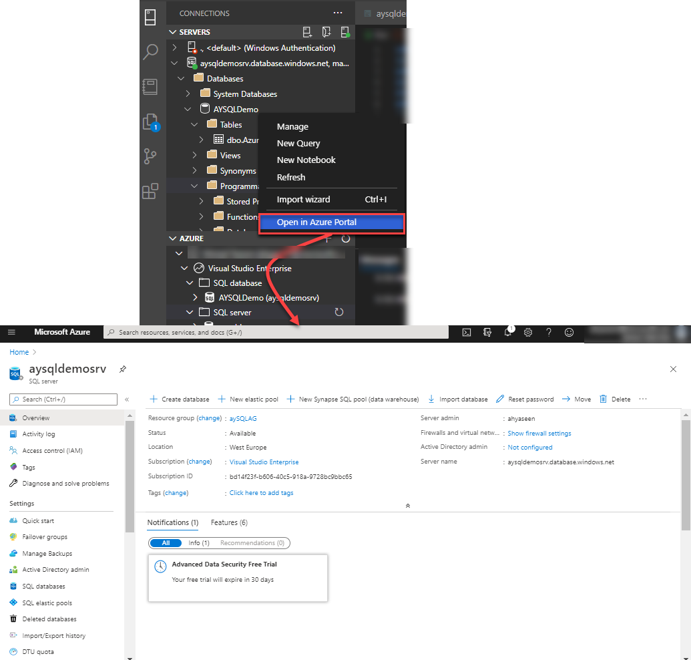Collapse the aysqldemosrv server node
The image size is (691, 660).
pyautogui.click(x=174, y=63)
